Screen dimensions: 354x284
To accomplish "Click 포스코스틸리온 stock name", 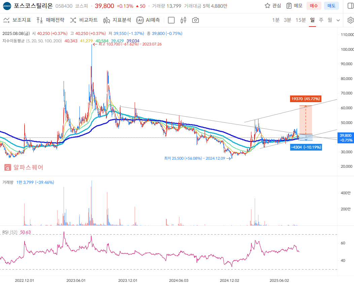I will coord(33,6).
